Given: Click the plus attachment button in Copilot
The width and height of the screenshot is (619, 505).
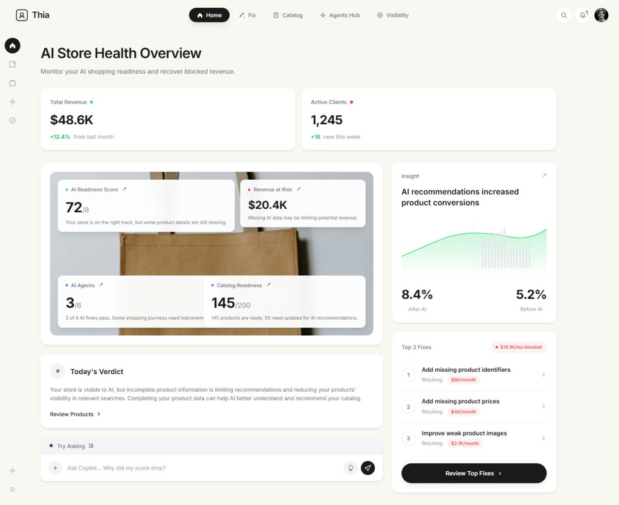Looking at the screenshot, I should pyautogui.click(x=55, y=468).
